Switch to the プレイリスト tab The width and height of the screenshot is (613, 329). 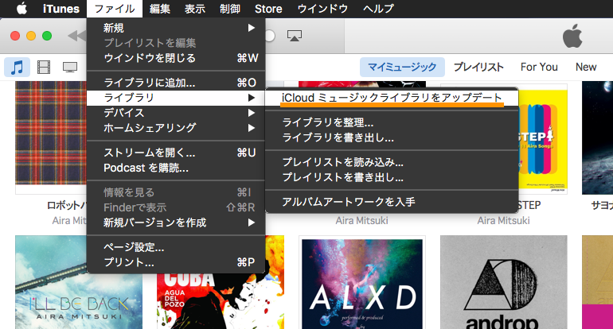(x=478, y=67)
